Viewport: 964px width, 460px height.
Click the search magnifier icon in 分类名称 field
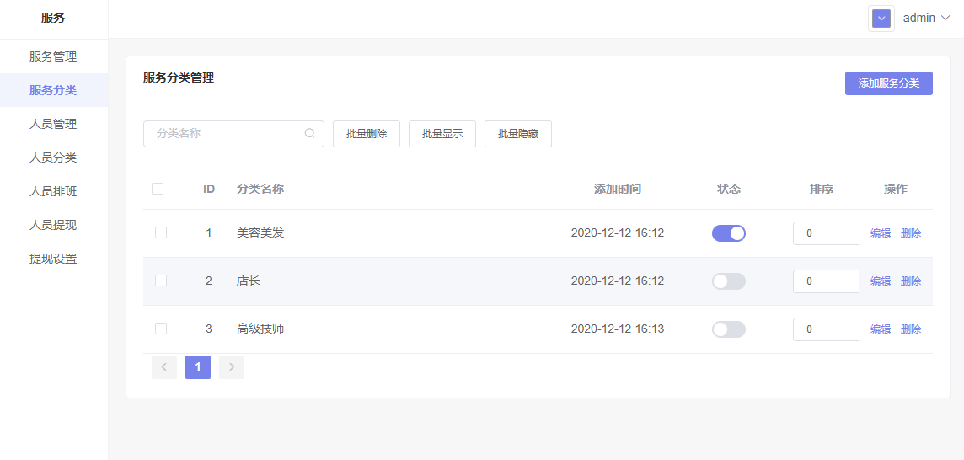(310, 133)
